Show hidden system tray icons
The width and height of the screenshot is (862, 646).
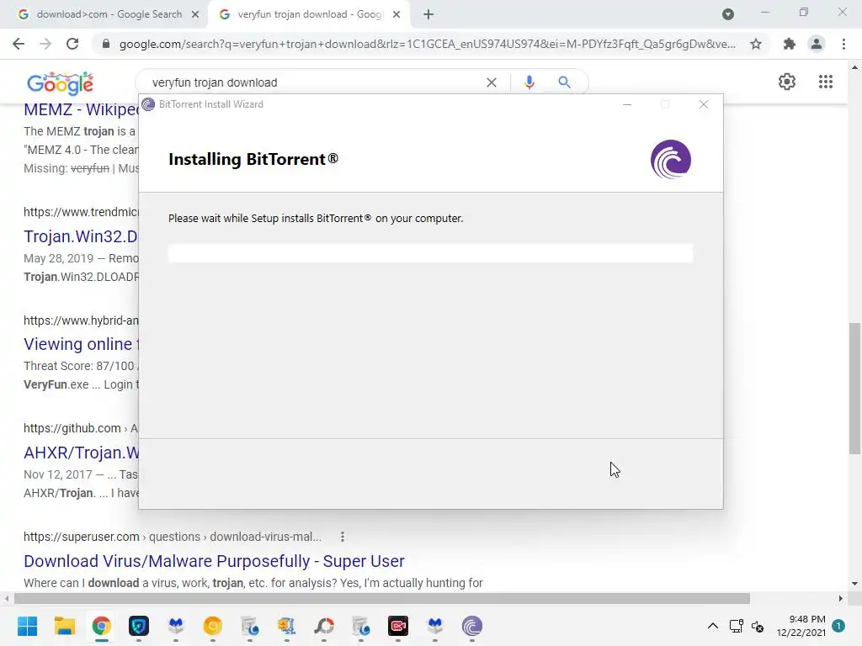(712, 626)
